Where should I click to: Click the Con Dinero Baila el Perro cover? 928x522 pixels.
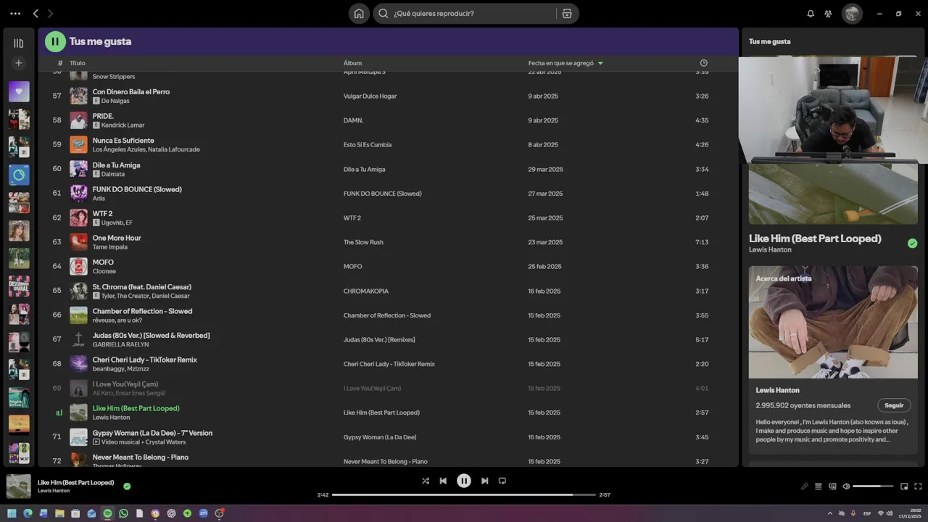point(78,96)
